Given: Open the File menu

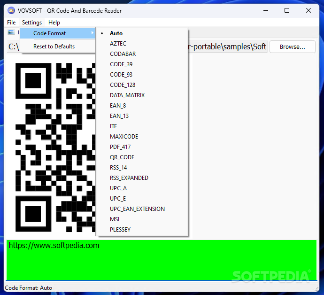Looking at the screenshot, I should (x=11, y=23).
